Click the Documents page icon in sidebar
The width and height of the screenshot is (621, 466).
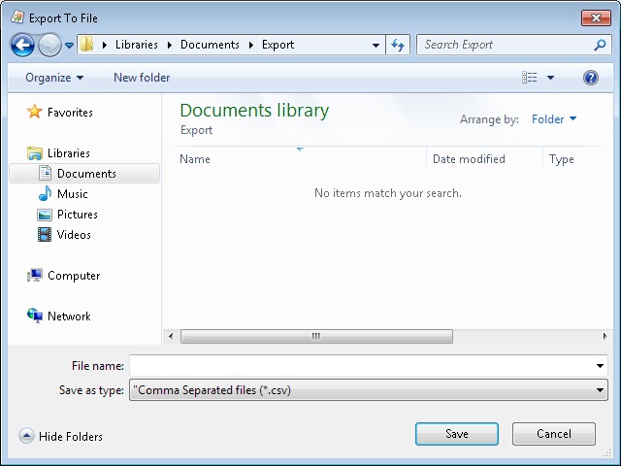(46, 173)
